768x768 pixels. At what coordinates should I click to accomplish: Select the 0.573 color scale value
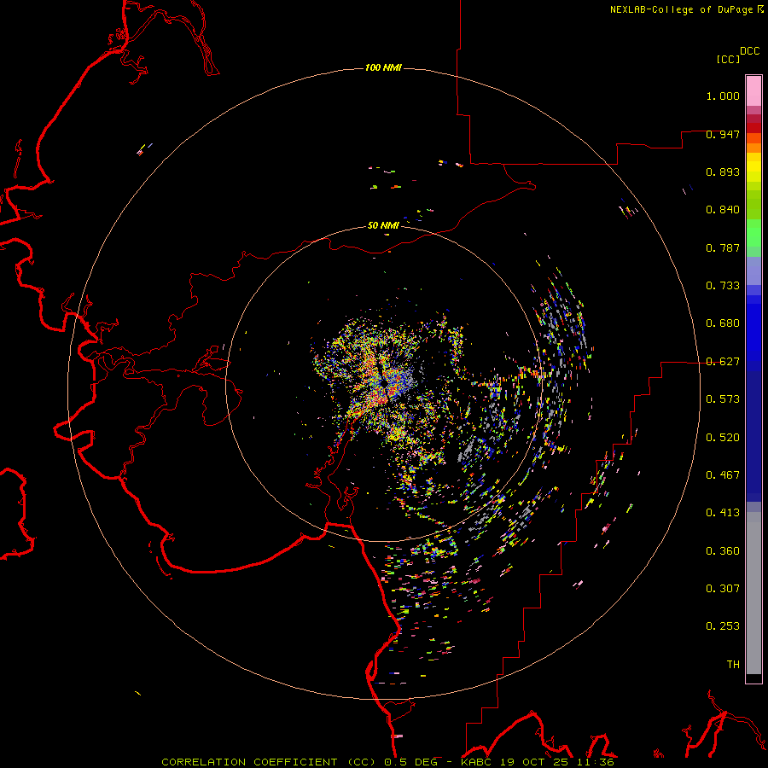click(723, 399)
